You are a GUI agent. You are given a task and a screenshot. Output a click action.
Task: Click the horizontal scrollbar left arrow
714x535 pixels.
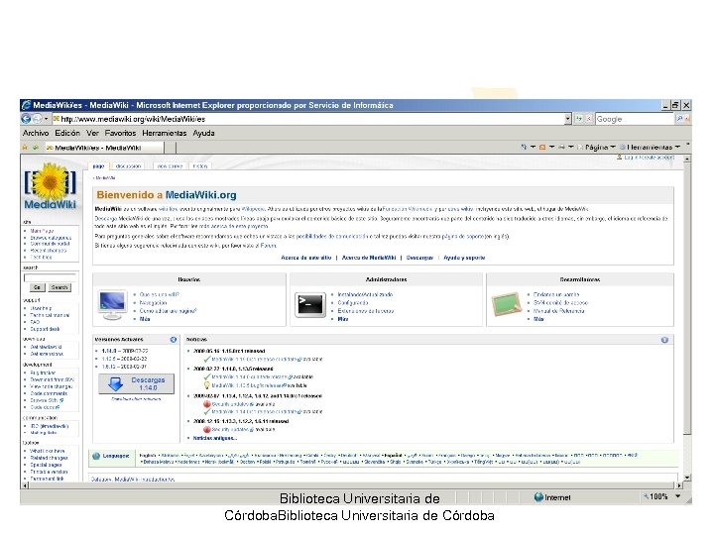pyautogui.click(x=25, y=485)
